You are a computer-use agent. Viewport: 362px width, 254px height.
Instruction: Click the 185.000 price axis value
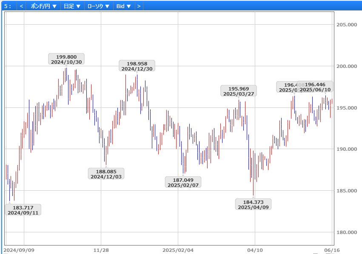347,191
